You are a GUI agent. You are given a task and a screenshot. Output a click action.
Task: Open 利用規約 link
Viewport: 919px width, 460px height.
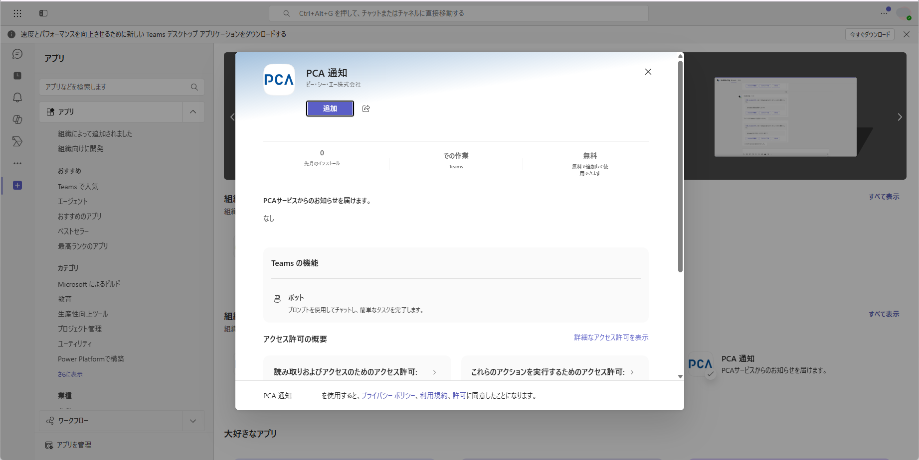[x=434, y=396]
